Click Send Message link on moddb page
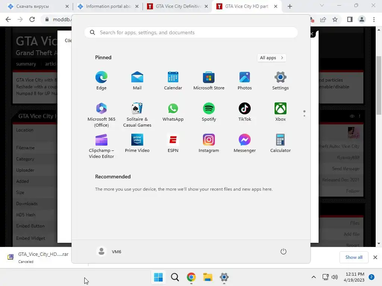Screen dimensions: 382x286 (345, 169)
